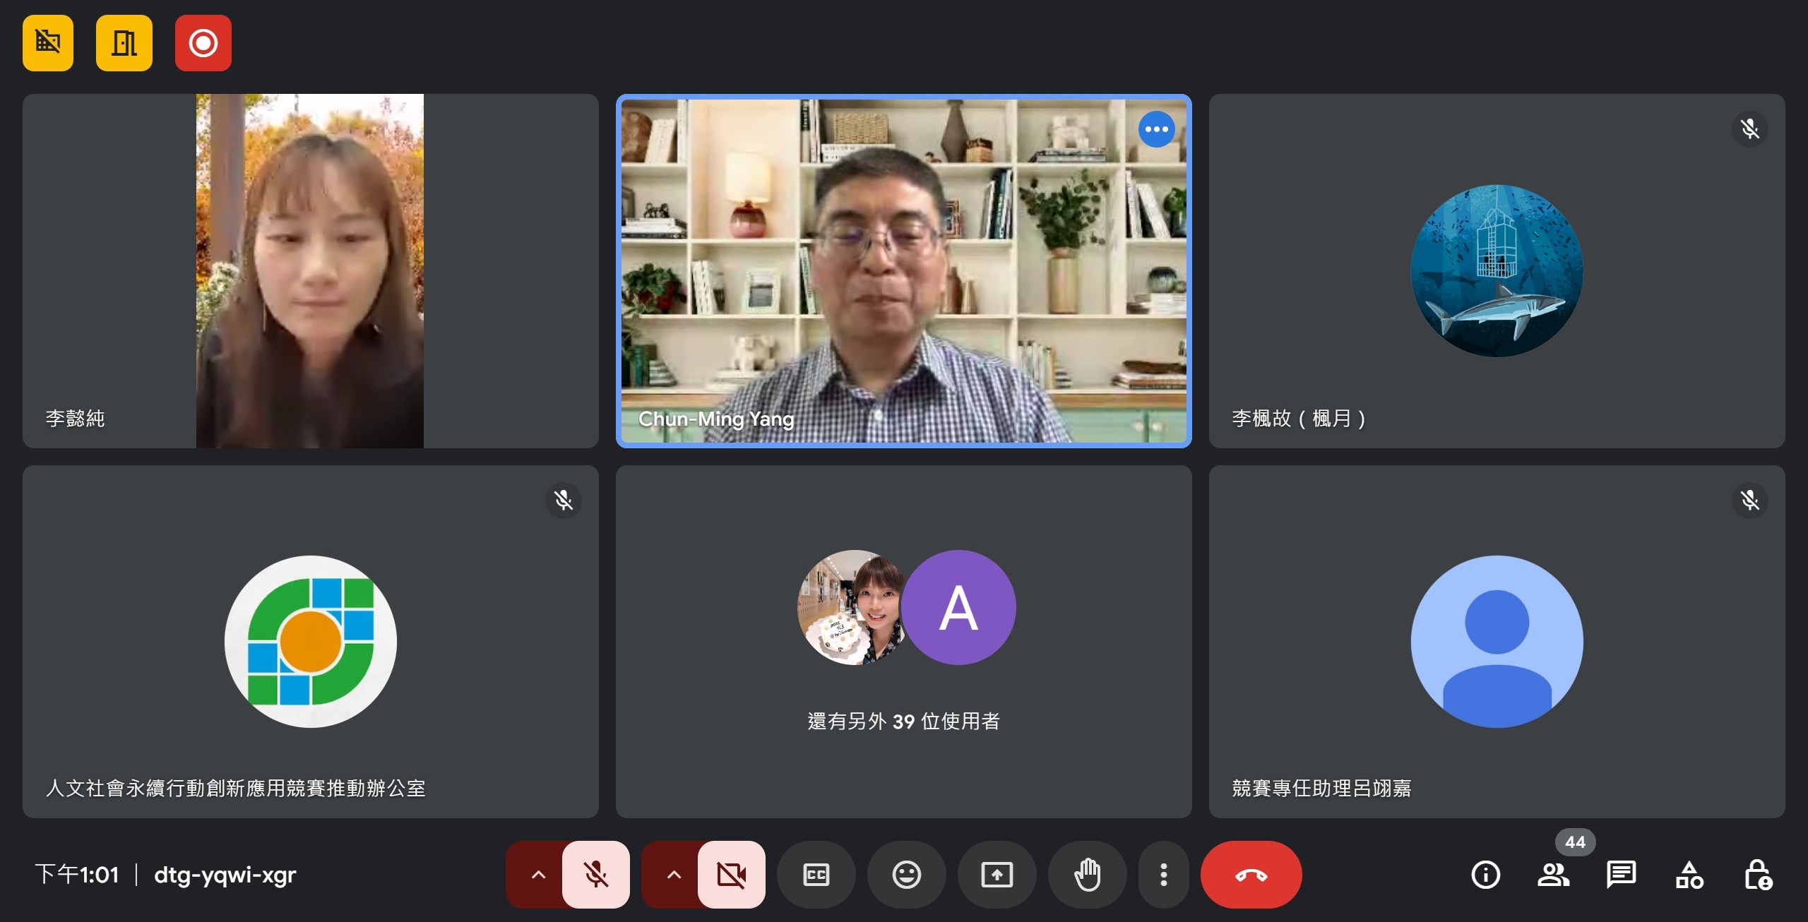
Task: Unmute your microphone
Action: pyautogui.click(x=595, y=875)
